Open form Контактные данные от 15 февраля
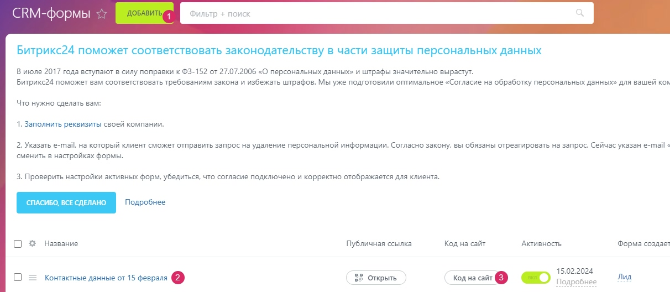Viewport: 670px width, 292px height. coord(106,278)
